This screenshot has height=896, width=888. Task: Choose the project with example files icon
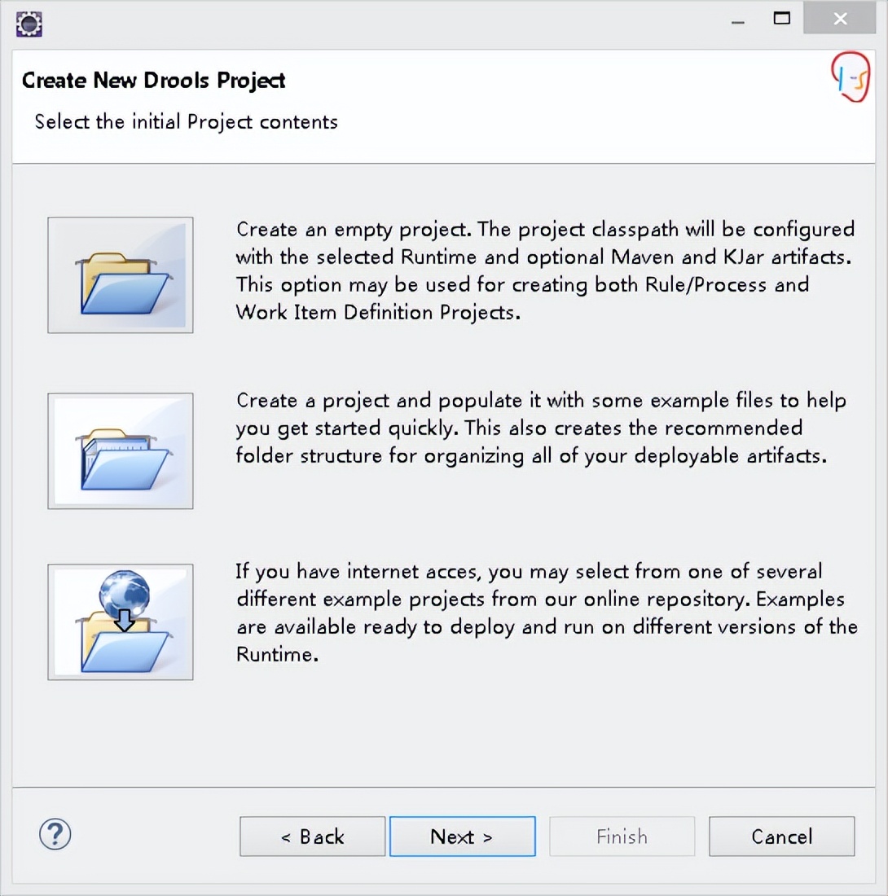tap(121, 451)
